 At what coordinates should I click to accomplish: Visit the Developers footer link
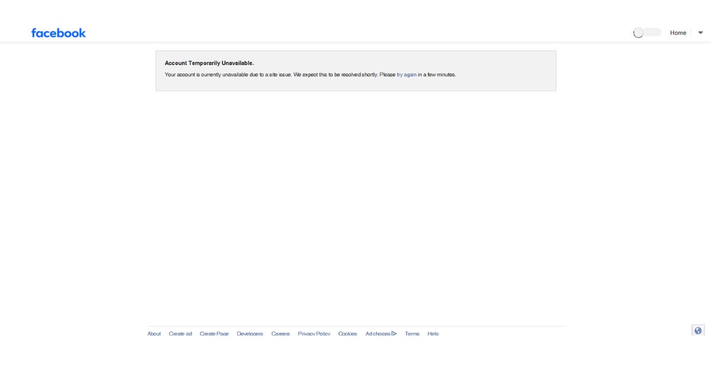coord(250,334)
